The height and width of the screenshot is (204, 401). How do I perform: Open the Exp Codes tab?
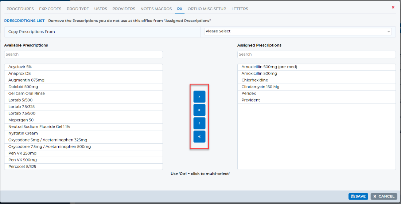(x=50, y=9)
